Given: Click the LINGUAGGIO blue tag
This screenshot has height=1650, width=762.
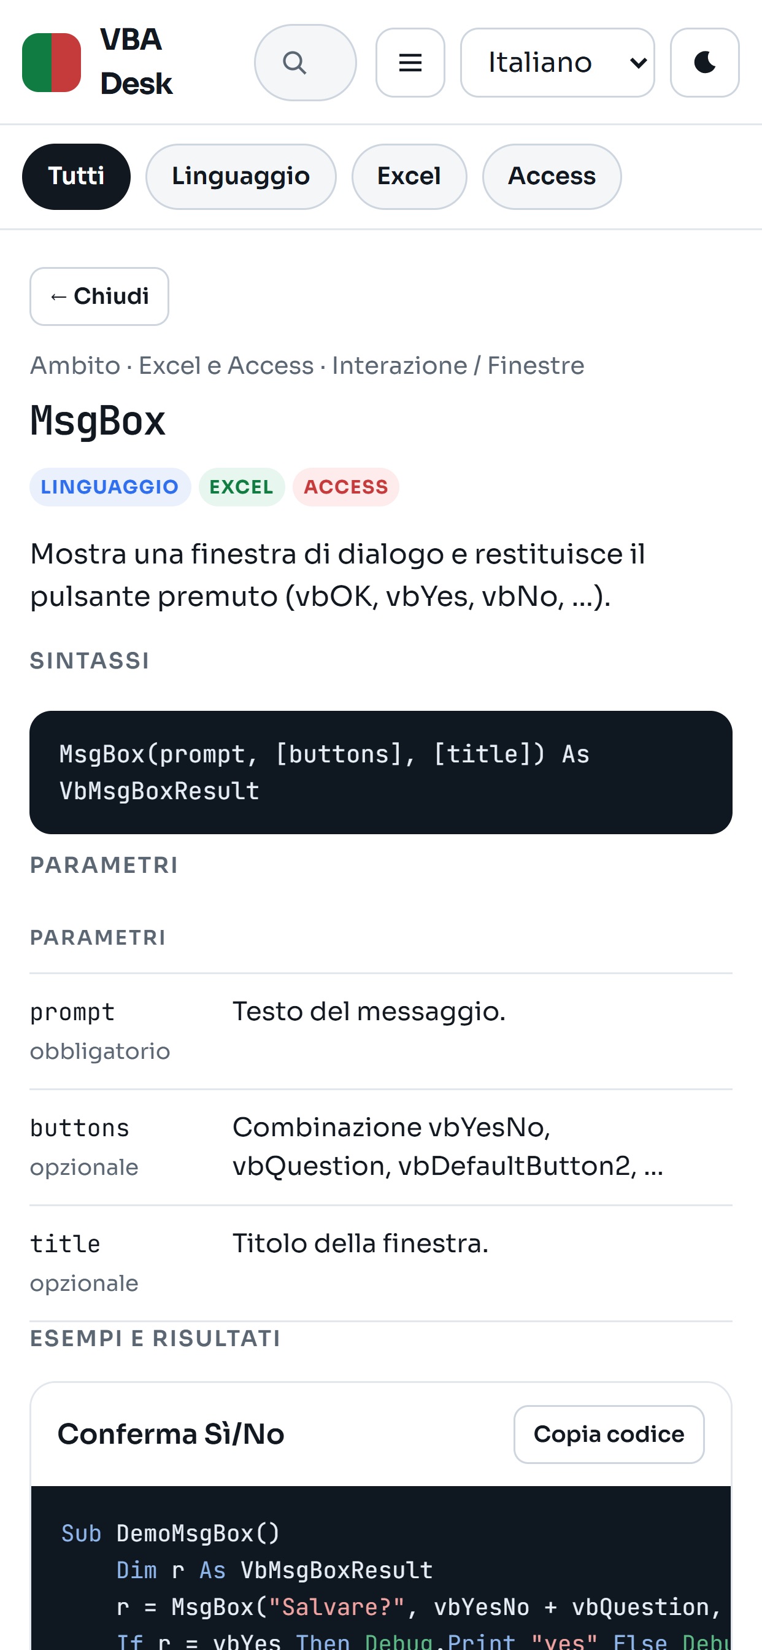Looking at the screenshot, I should tap(110, 487).
